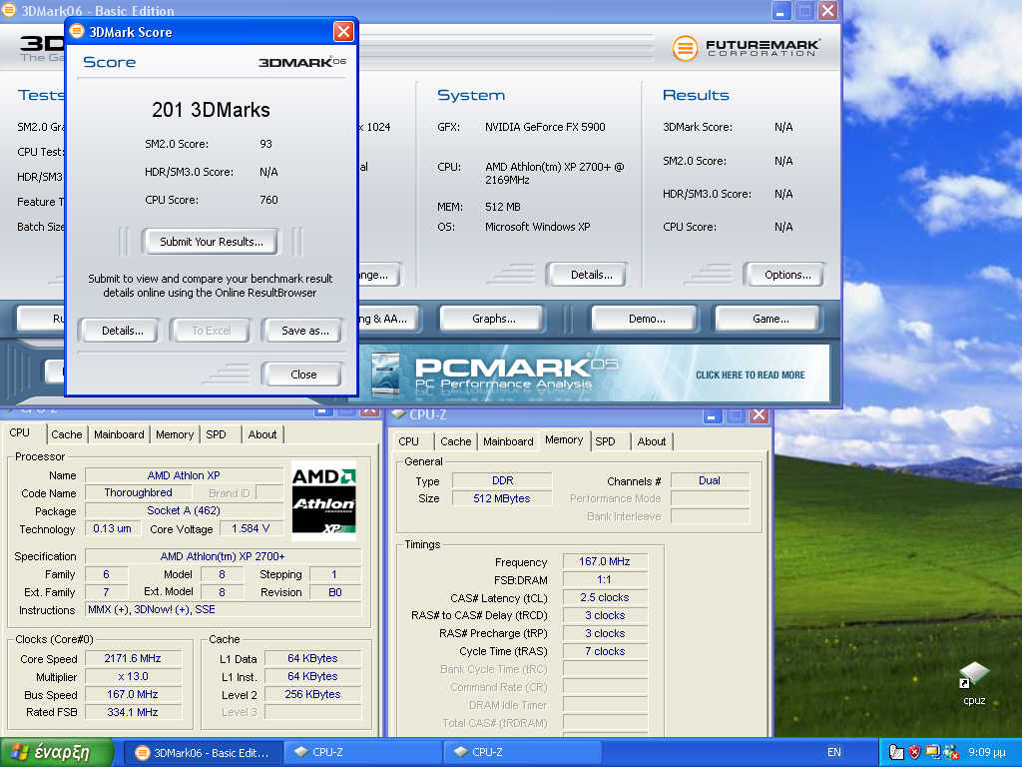Click the Rated FSB field 334.1 MHz
This screenshot has height=767, width=1022.
pyautogui.click(x=133, y=712)
